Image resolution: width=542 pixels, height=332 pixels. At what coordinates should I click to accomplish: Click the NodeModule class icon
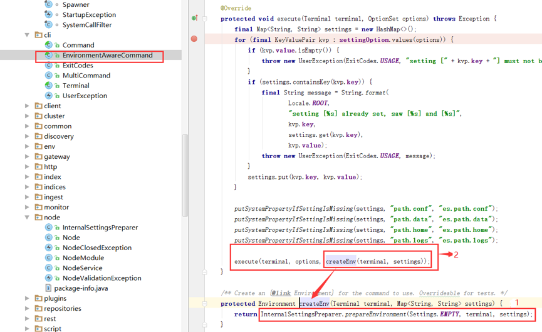[48, 258]
